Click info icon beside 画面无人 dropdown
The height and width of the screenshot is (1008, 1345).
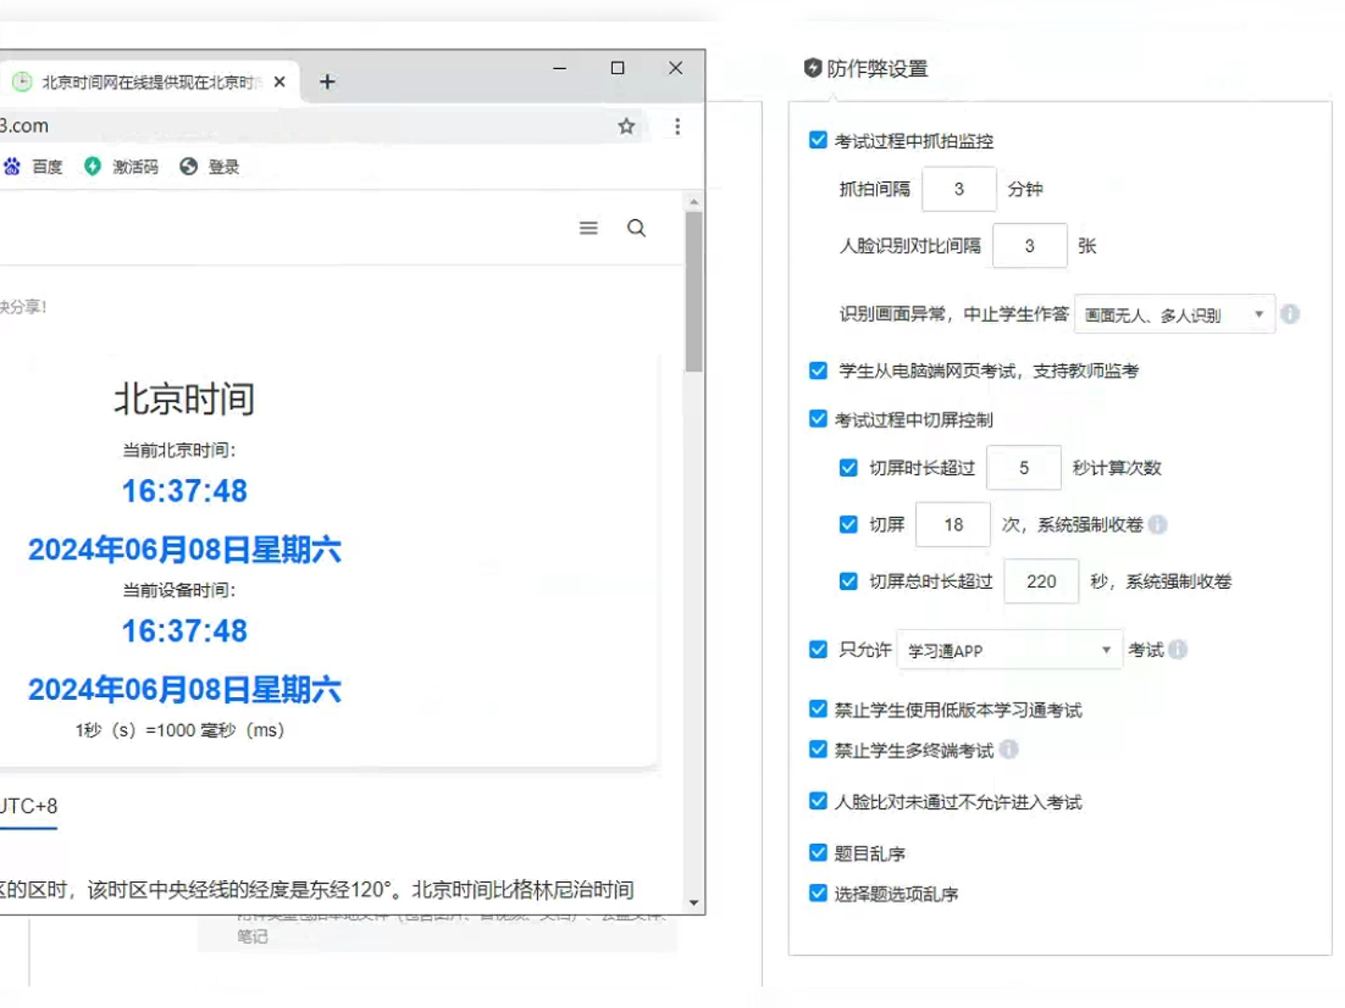point(1290,315)
